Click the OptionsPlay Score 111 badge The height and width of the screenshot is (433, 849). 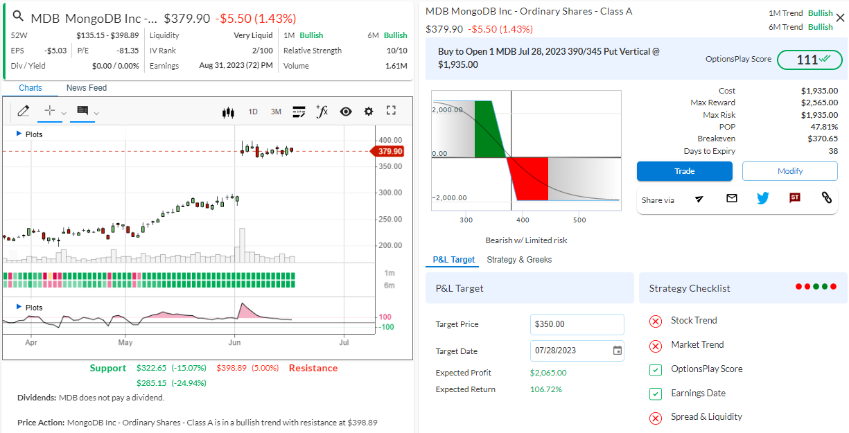point(809,60)
